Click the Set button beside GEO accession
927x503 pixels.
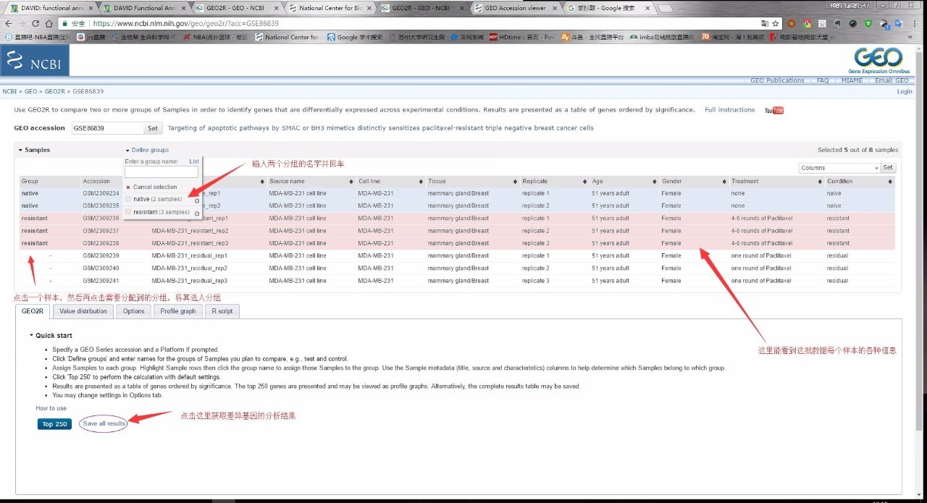coord(153,128)
